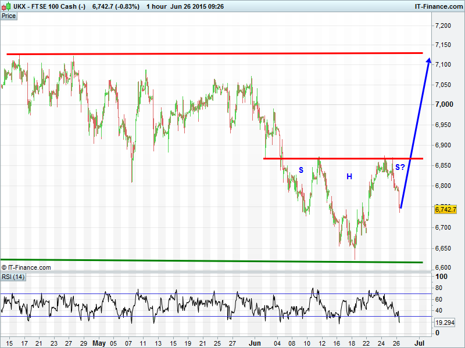The height and width of the screenshot is (348, 465).
Task: Click the RSI (14) indicator label
Action: click(x=13, y=277)
